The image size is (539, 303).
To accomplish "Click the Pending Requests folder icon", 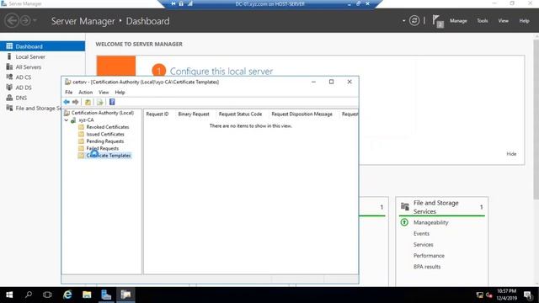I will tap(81, 141).
